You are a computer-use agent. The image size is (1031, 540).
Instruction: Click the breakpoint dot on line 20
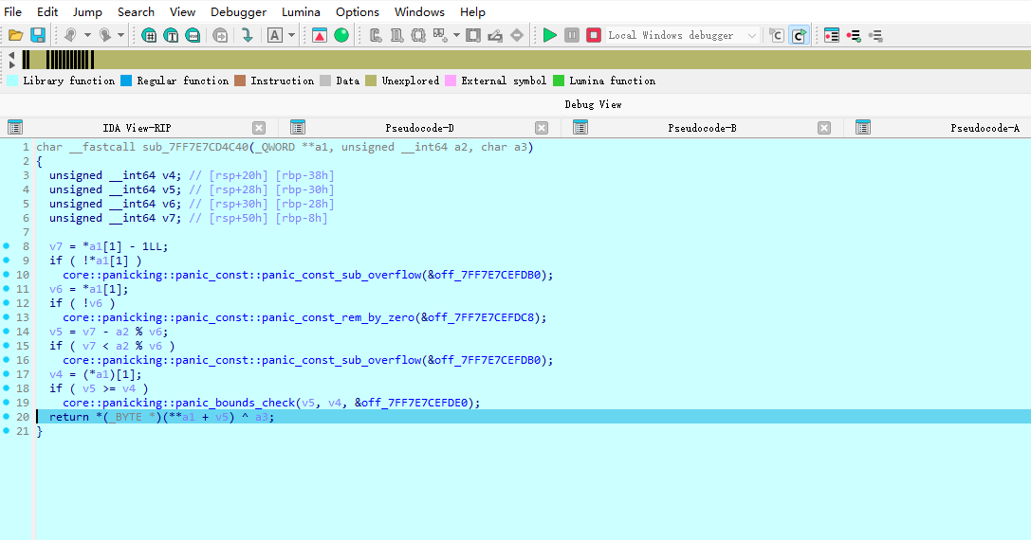click(9, 417)
